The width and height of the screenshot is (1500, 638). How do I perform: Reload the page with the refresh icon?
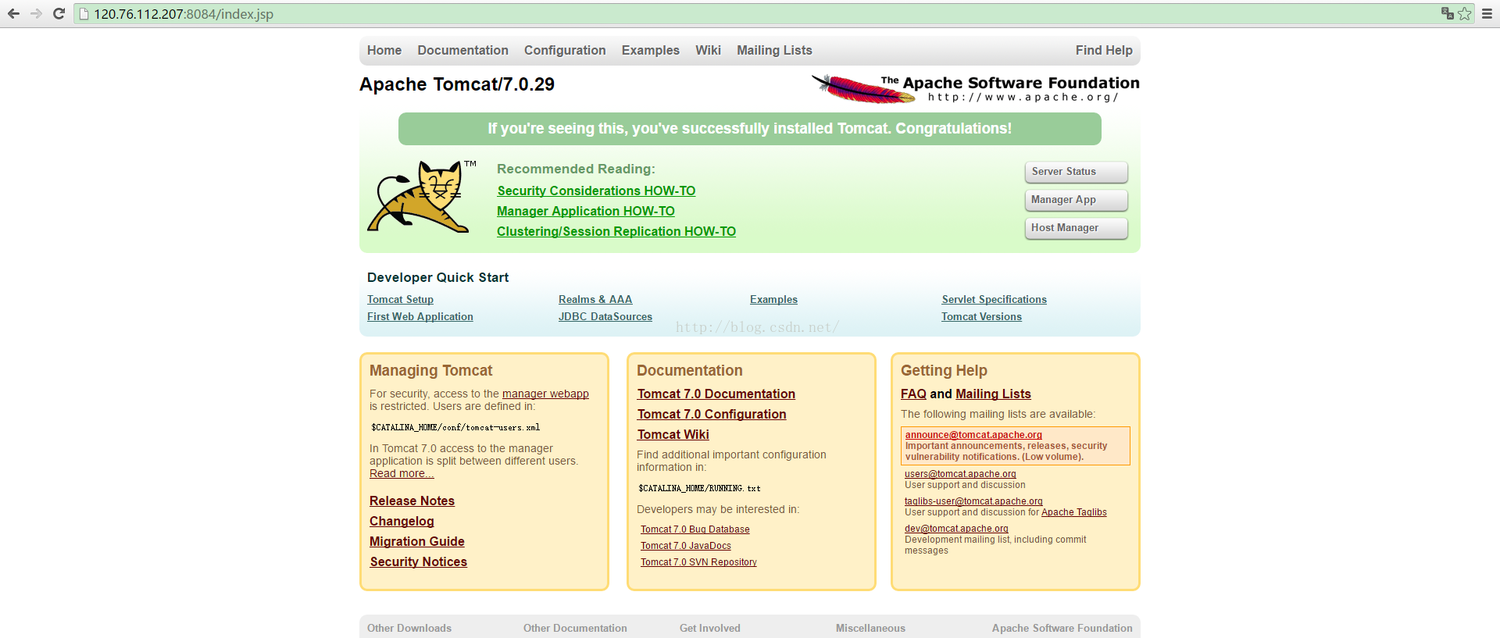(59, 13)
